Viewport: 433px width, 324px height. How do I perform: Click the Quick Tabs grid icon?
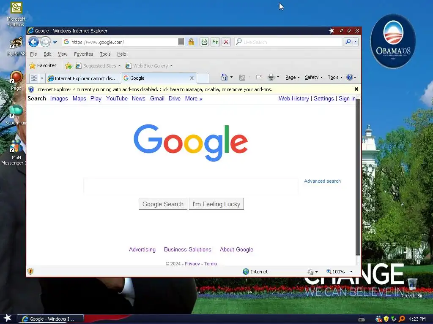34,78
